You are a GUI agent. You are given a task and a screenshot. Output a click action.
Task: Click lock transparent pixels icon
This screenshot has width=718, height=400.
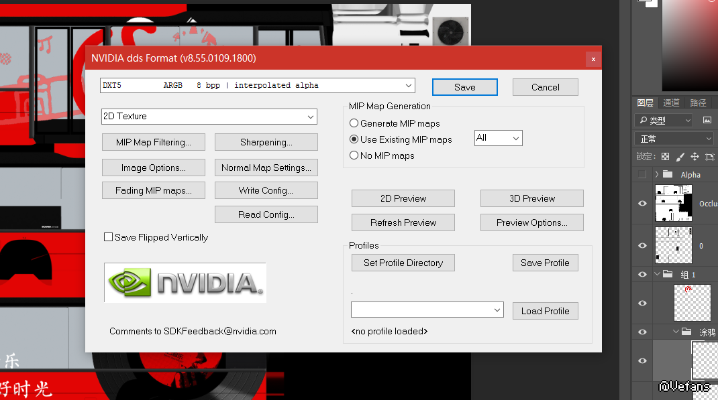[x=666, y=157]
